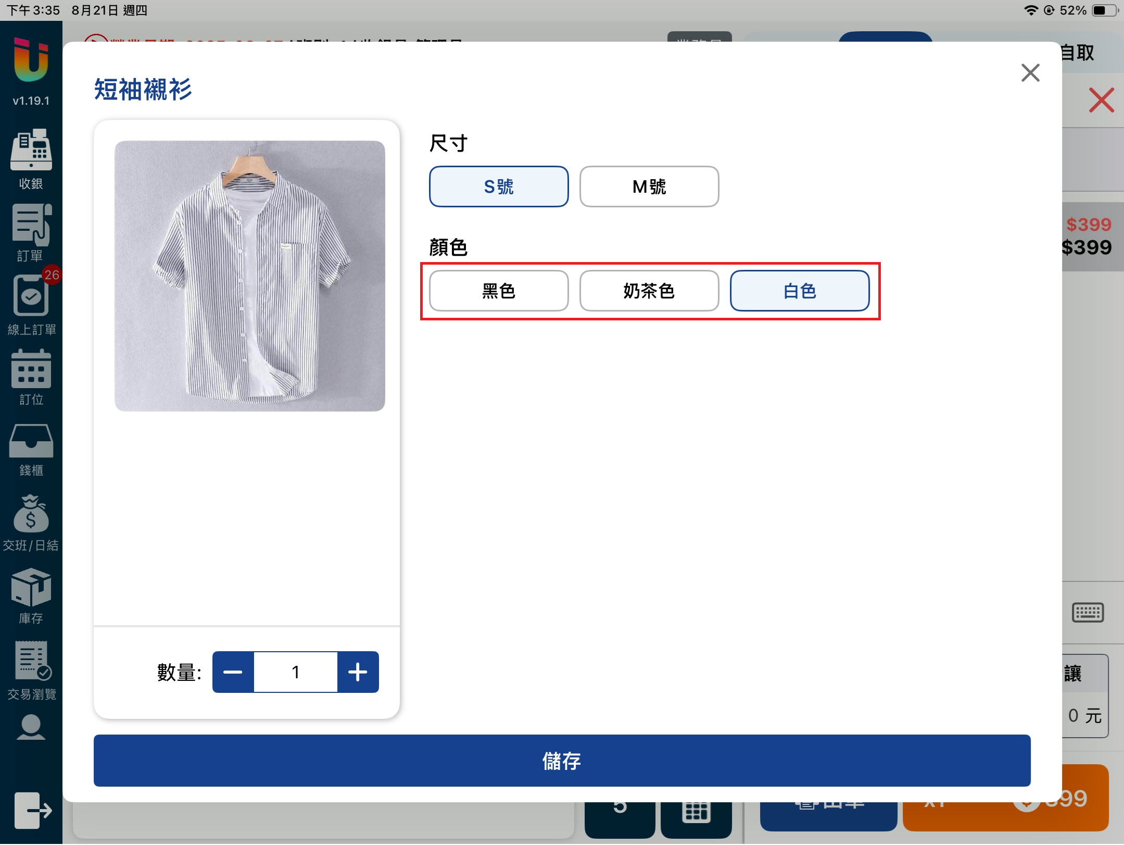Open the 訂單 orders icon
Image resolution: width=1124 pixels, height=845 pixels.
click(31, 226)
